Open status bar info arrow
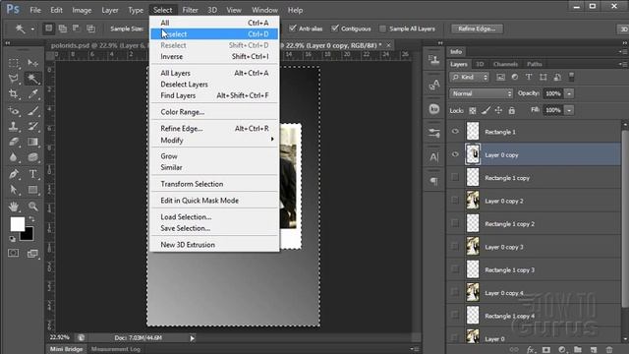The image size is (629, 354). click(x=192, y=338)
